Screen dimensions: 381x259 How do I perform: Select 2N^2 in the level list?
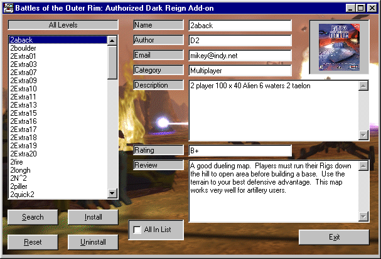pyautogui.click(x=58, y=178)
